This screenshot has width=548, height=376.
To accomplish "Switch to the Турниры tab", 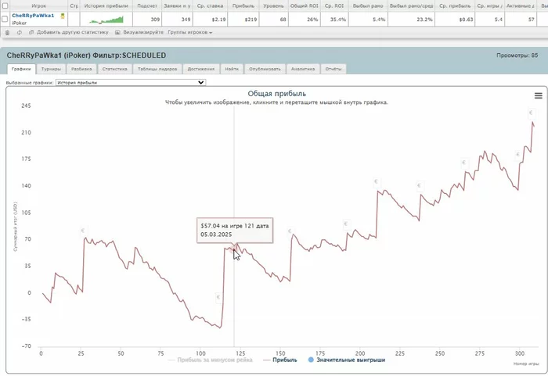I will pos(51,69).
